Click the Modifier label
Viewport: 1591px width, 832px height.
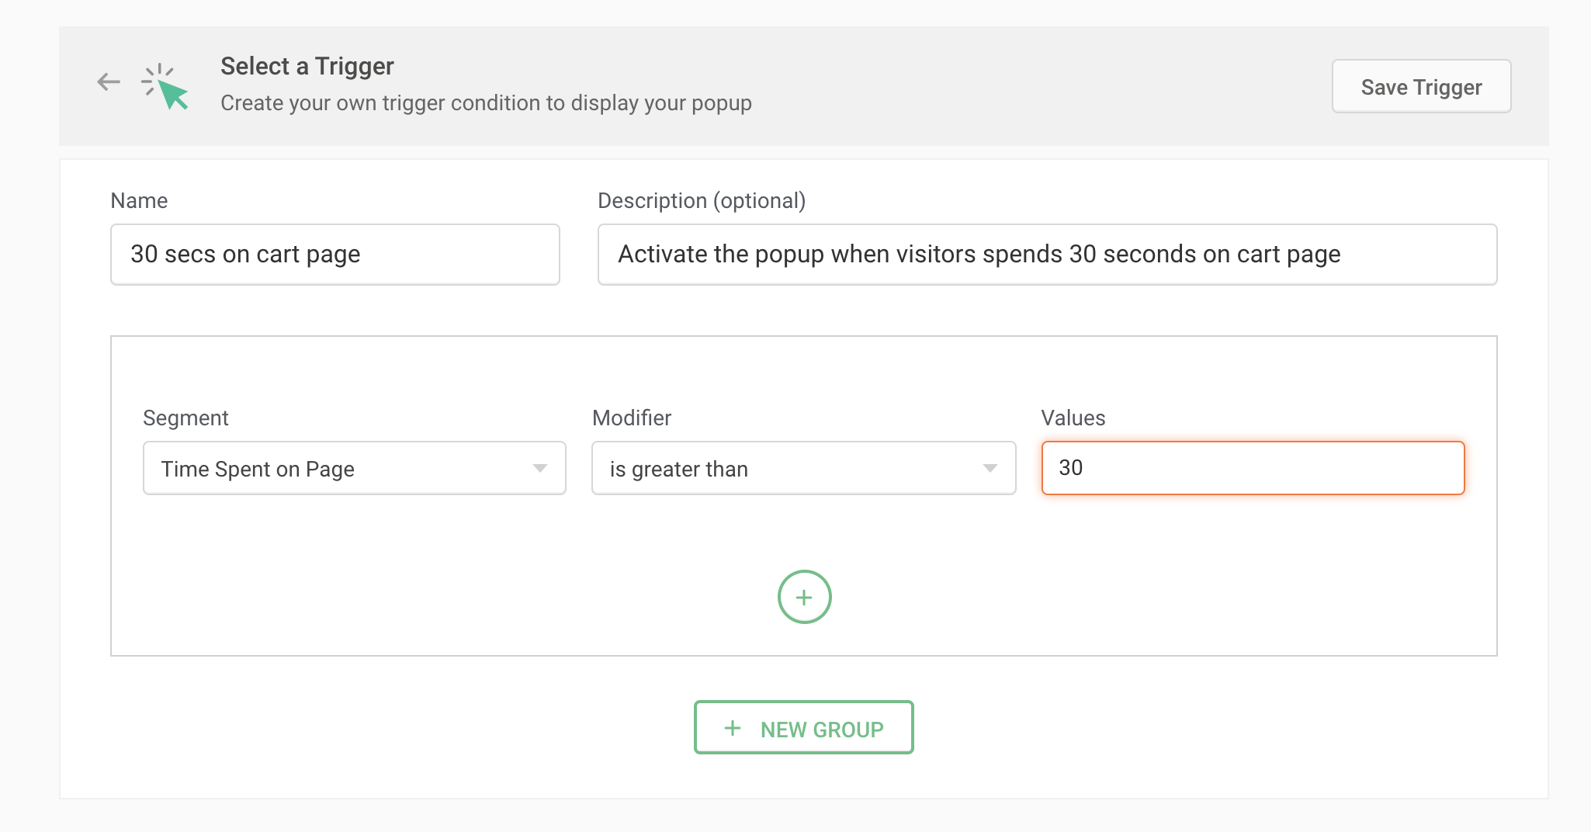pyautogui.click(x=632, y=418)
